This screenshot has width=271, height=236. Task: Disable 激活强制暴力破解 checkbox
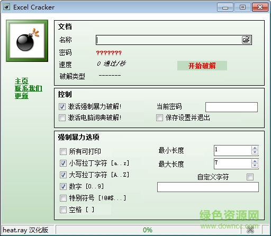pos(62,106)
